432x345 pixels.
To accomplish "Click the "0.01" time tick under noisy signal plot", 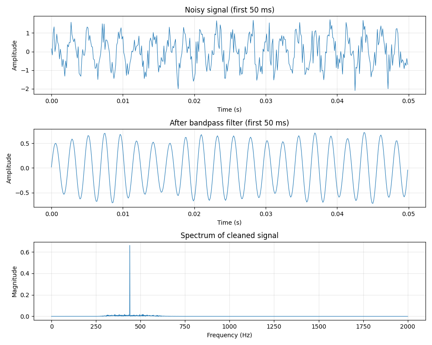I will click(123, 101).
